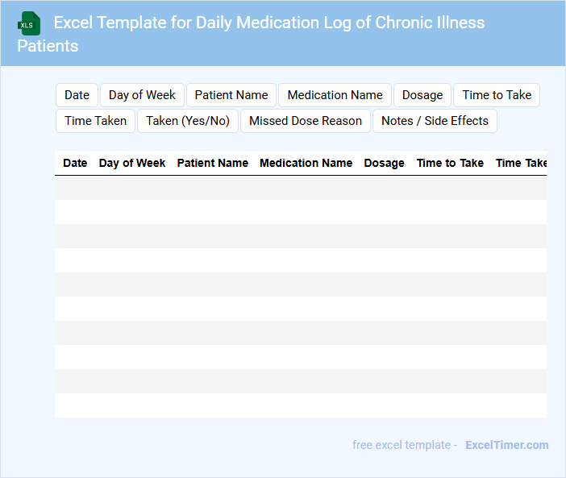
Task: Select the Taken (Yes/No) tag chip
Action: (x=188, y=121)
